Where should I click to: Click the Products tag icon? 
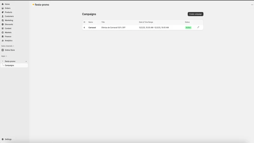(3, 12)
